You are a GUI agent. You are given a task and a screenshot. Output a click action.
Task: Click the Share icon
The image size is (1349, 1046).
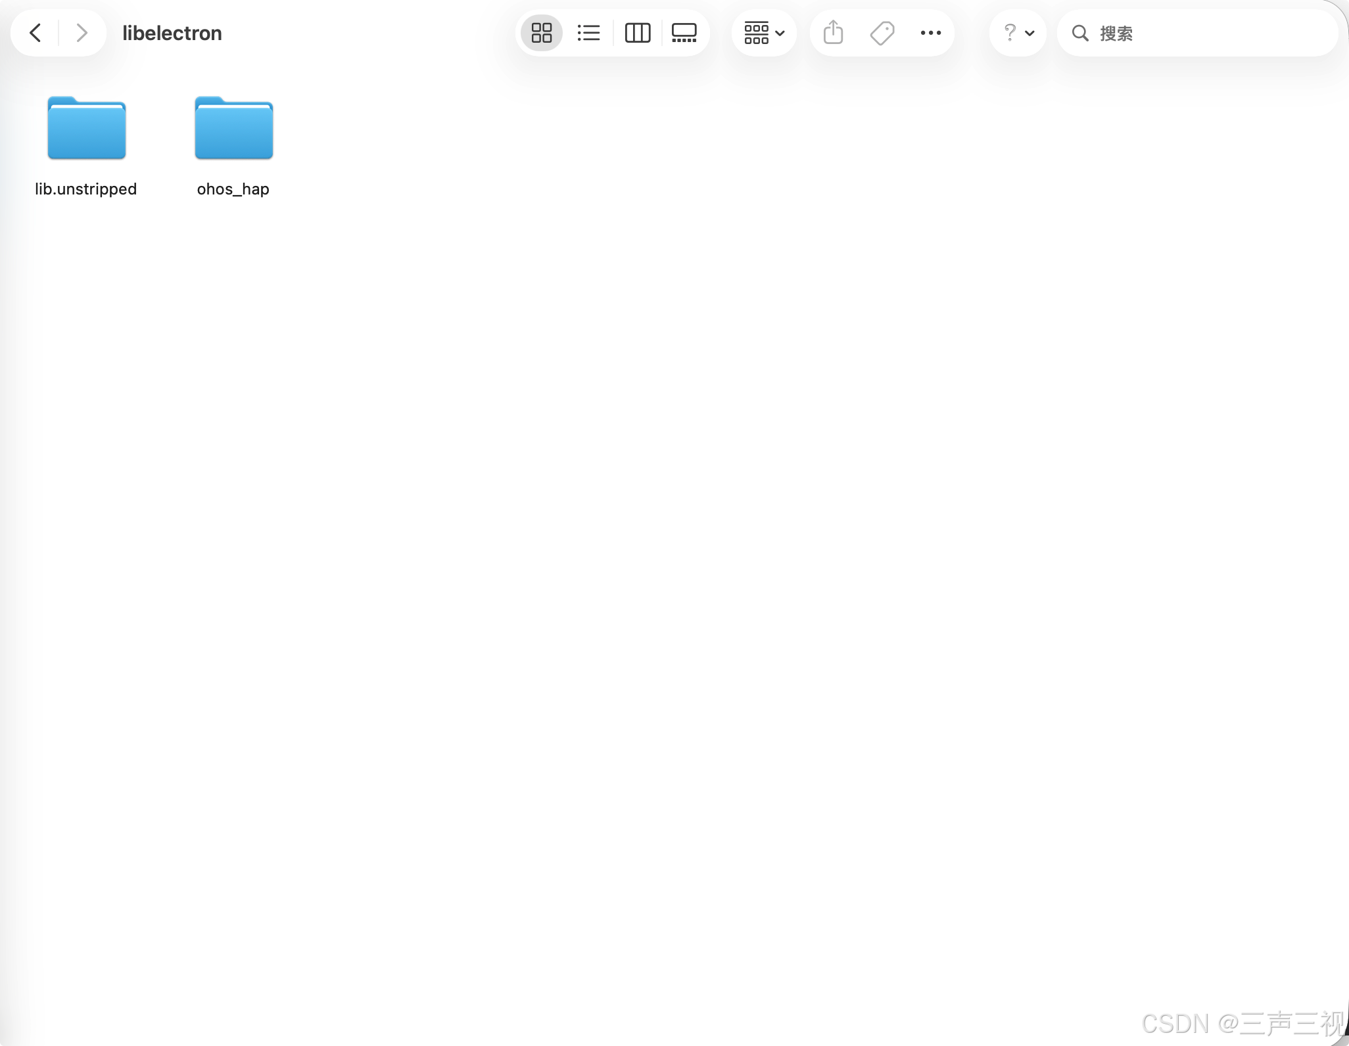pyautogui.click(x=833, y=33)
